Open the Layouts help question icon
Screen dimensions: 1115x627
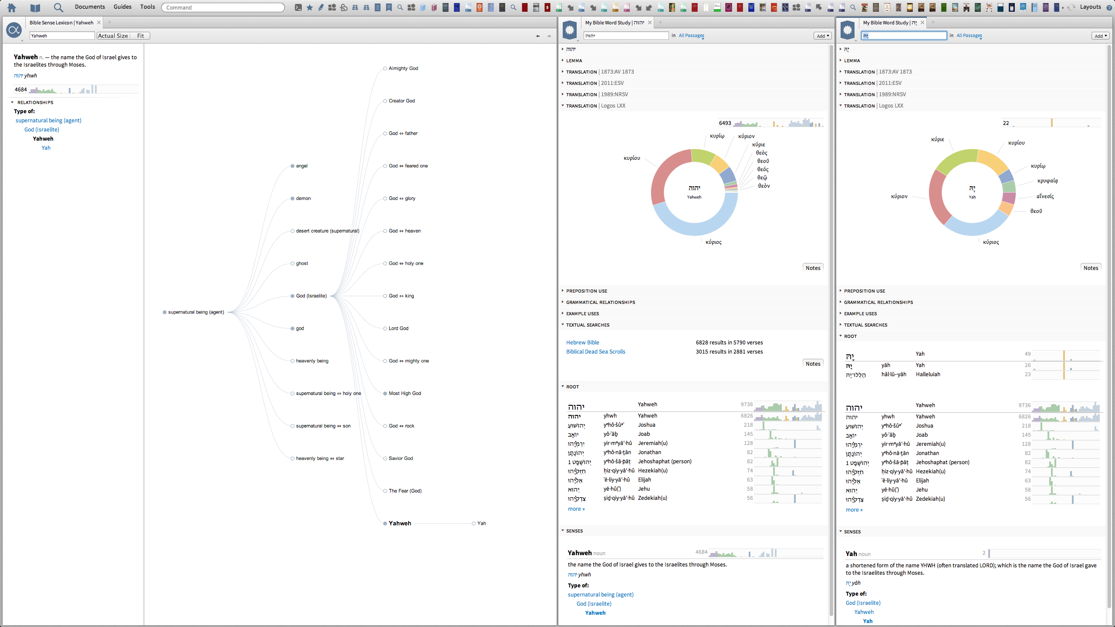[x=1109, y=7]
